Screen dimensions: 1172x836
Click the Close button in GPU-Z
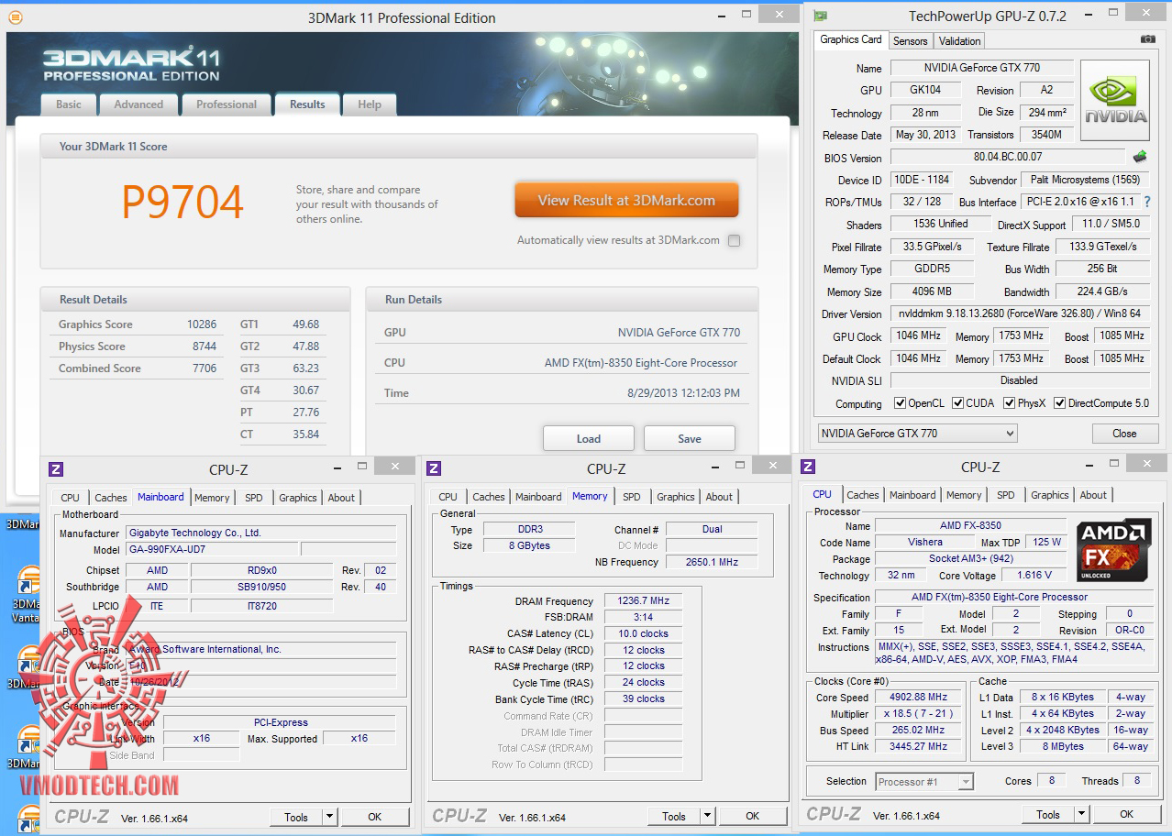[1124, 433]
